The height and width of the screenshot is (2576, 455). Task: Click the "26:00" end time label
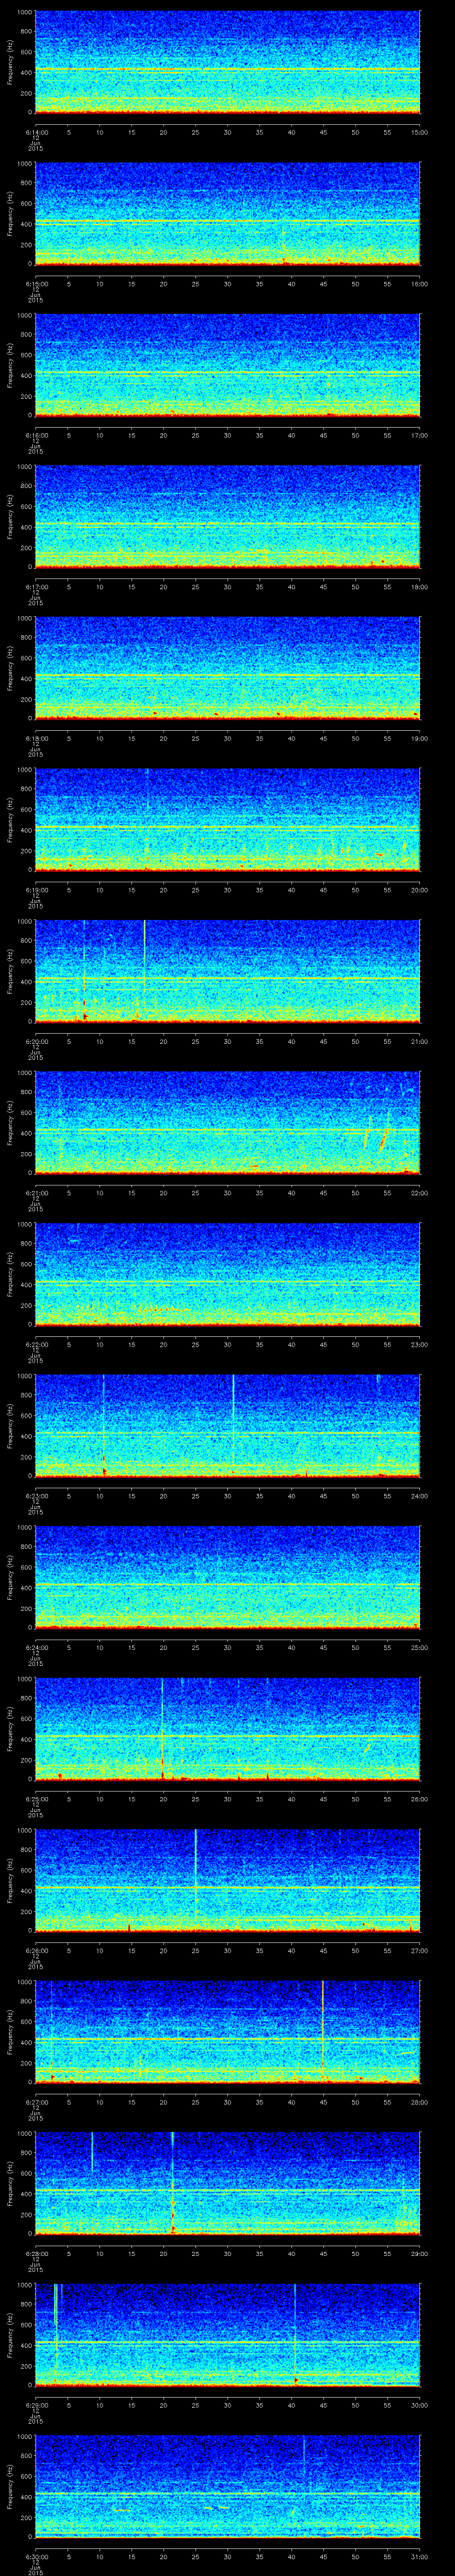coord(419,1799)
